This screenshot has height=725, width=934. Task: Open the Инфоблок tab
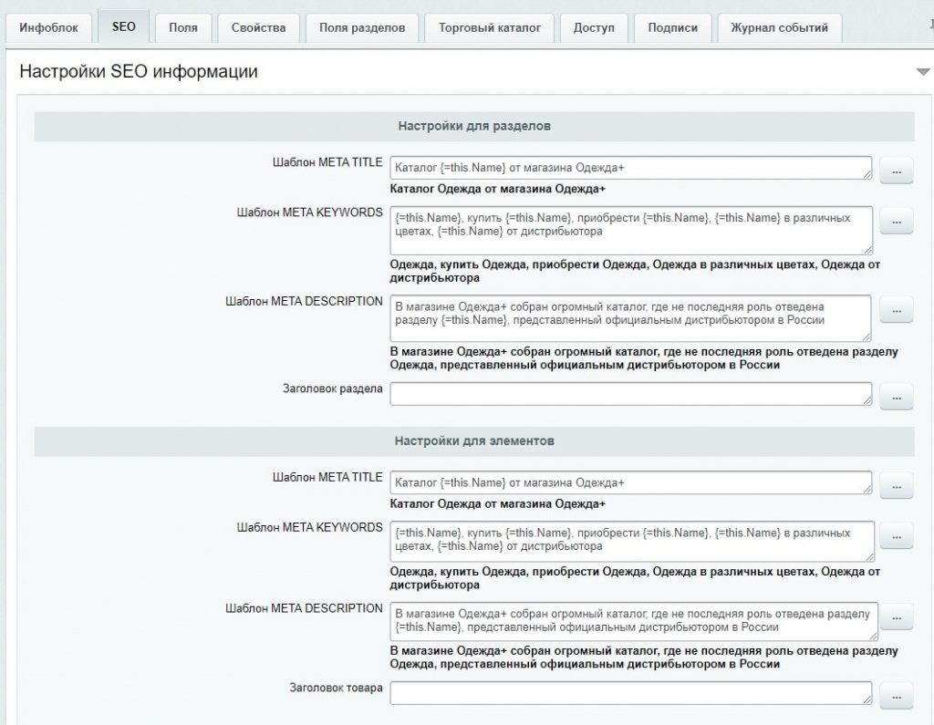[49, 27]
